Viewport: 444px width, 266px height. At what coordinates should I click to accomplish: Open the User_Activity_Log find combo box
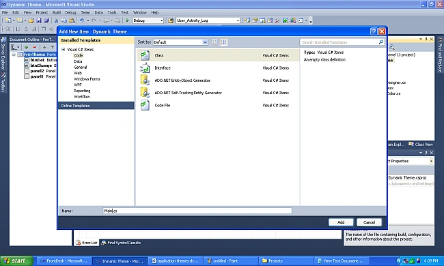point(208,20)
